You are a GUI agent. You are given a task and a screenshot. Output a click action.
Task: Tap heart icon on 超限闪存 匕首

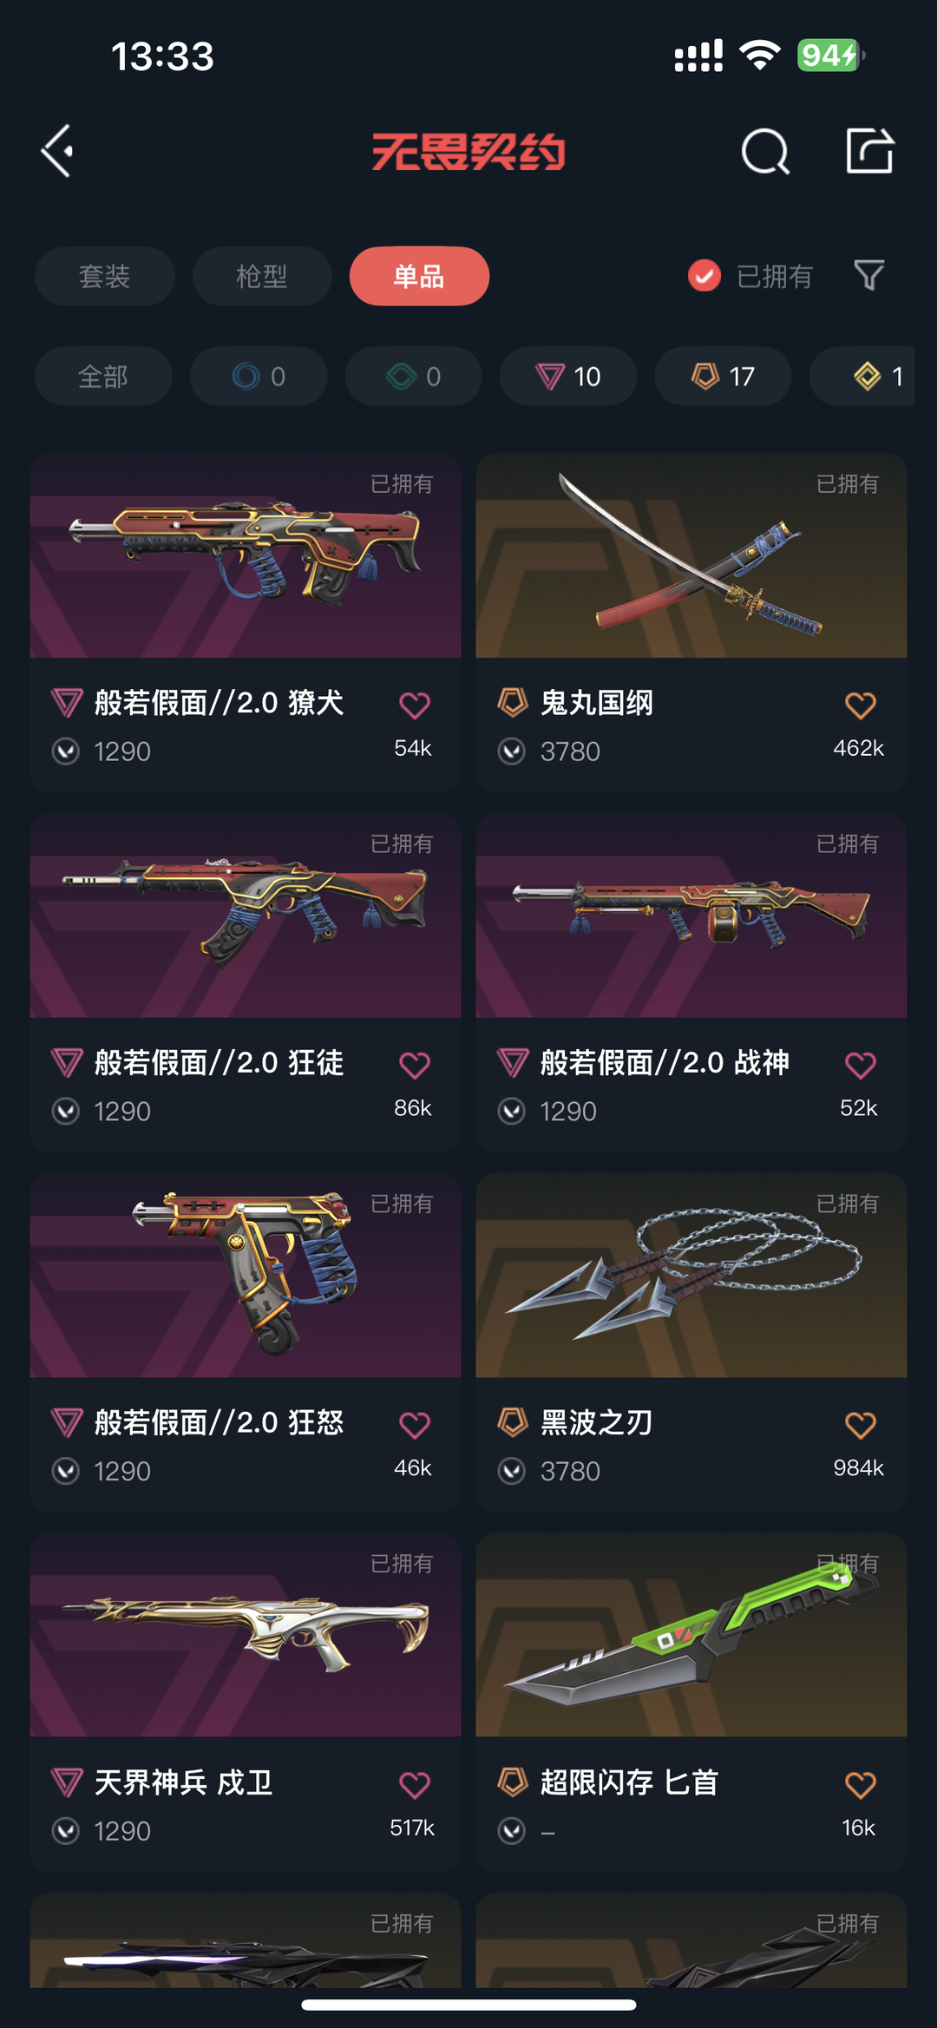[860, 1785]
